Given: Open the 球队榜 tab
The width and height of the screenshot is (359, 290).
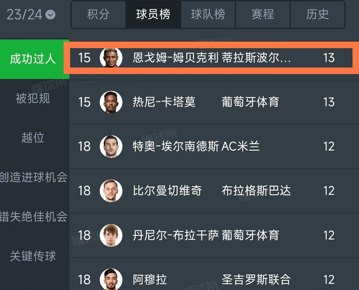Looking at the screenshot, I should click(208, 15).
